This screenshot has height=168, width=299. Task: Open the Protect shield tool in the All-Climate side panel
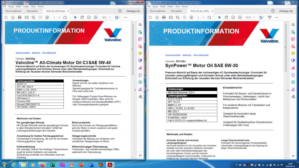pyautogui.click(x=140, y=75)
